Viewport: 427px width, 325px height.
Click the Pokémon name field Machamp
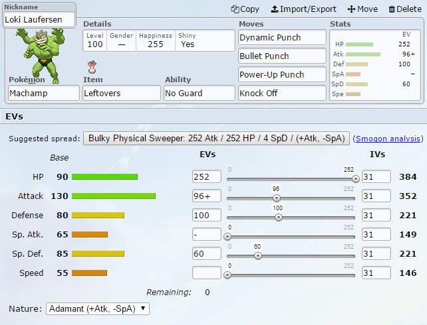click(44, 93)
